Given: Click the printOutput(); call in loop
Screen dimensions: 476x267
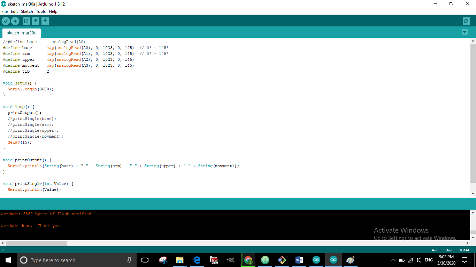Looking at the screenshot, I should [x=24, y=113].
